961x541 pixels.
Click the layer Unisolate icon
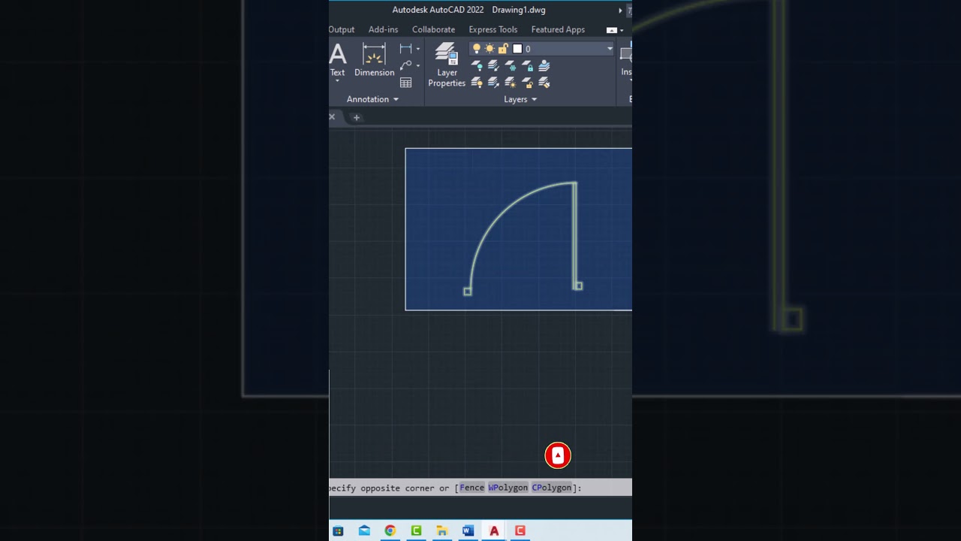point(493,83)
